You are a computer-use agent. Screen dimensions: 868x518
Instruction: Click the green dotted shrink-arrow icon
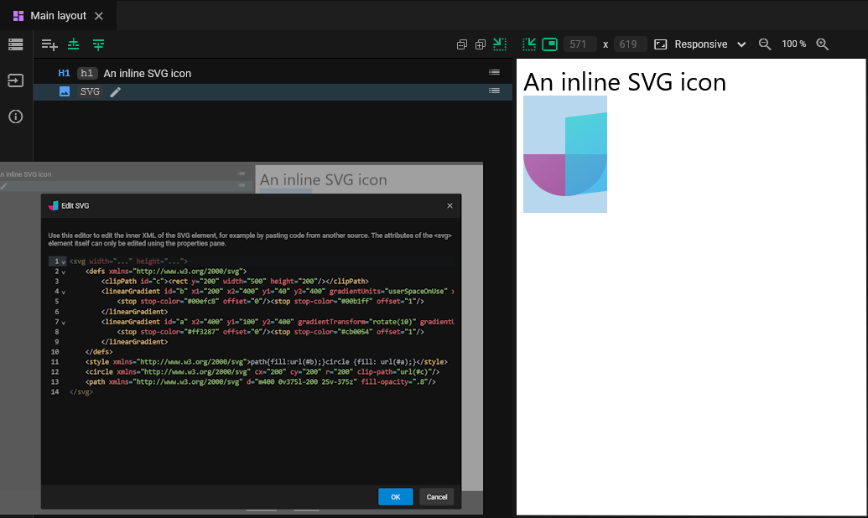click(x=500, y=44)
